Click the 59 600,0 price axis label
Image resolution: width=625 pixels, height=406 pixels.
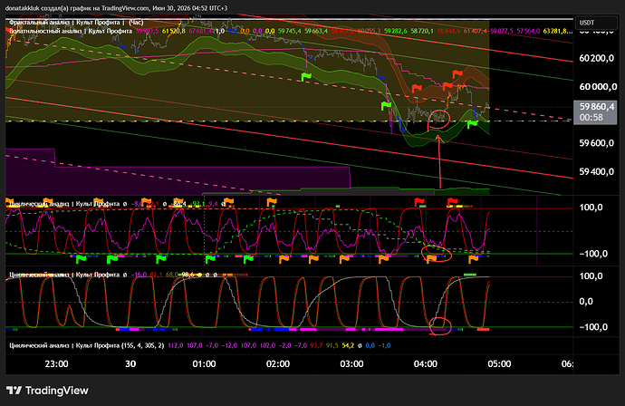pos(596,143)
